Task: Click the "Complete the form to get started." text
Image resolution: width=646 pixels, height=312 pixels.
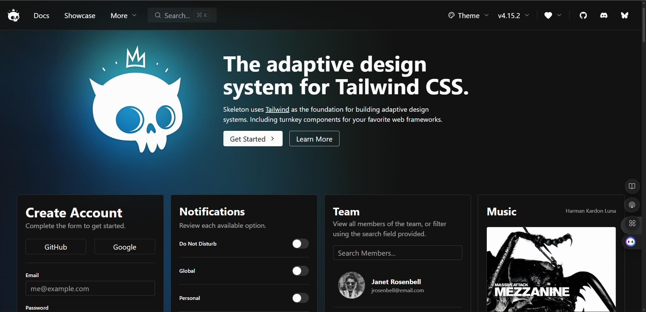Action: [x=75, y=226]
